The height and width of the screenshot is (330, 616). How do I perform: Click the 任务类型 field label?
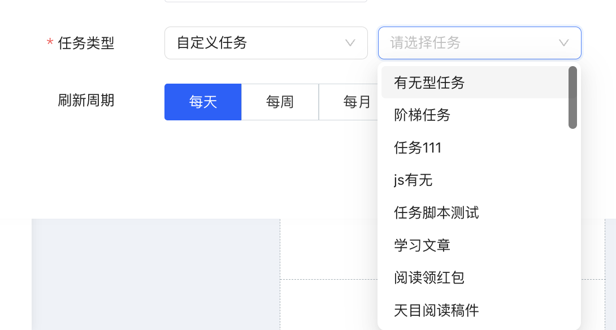(x=86, y=43)
